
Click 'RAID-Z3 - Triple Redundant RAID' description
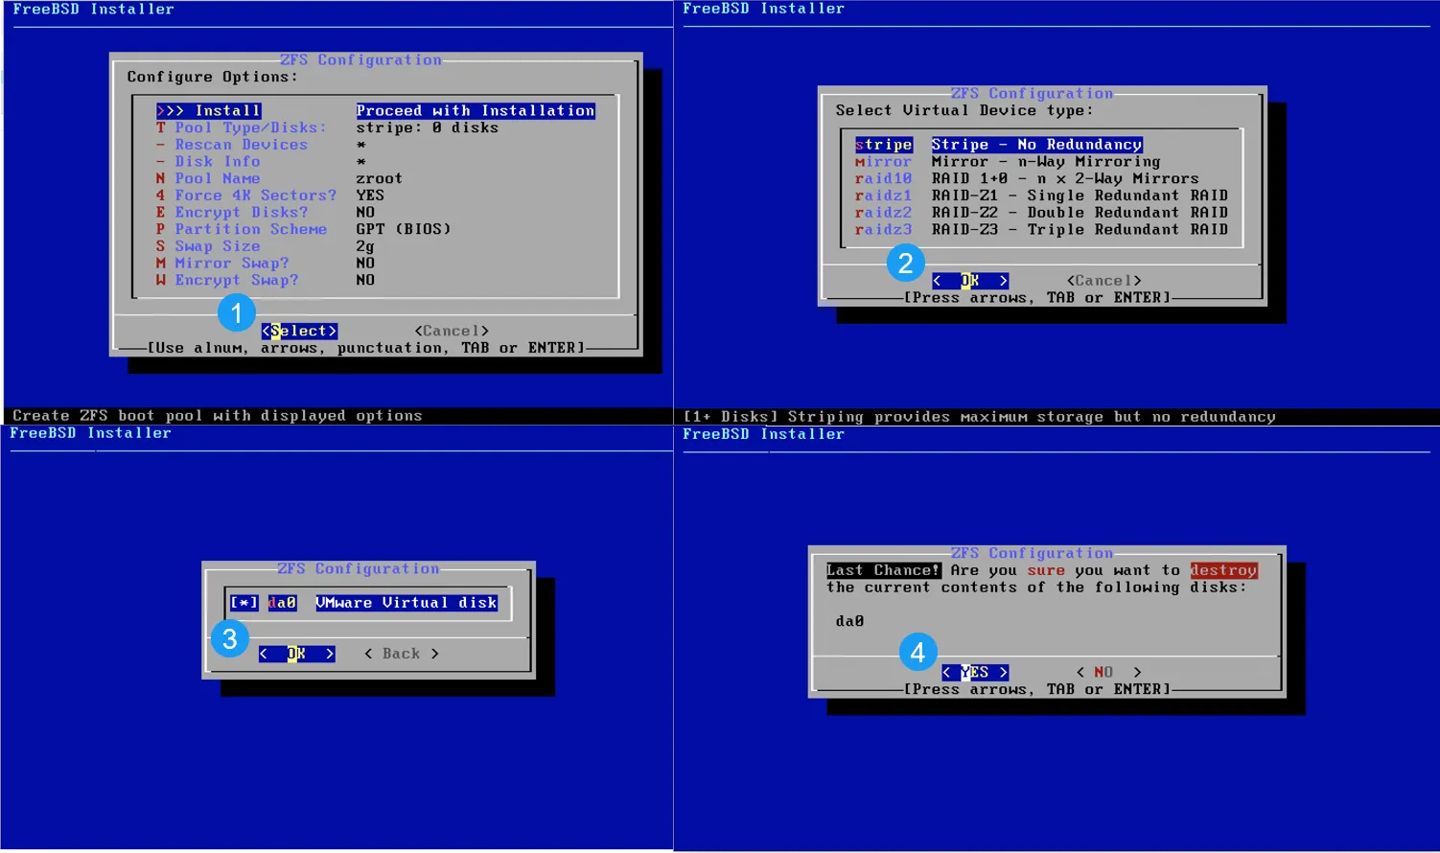tap(1080, 230)
